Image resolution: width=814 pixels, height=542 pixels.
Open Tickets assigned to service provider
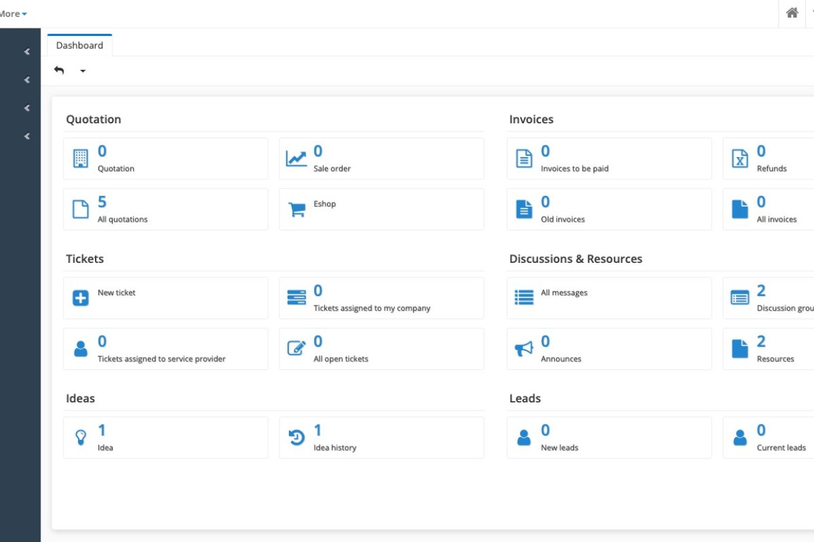[x=166, y=349]
